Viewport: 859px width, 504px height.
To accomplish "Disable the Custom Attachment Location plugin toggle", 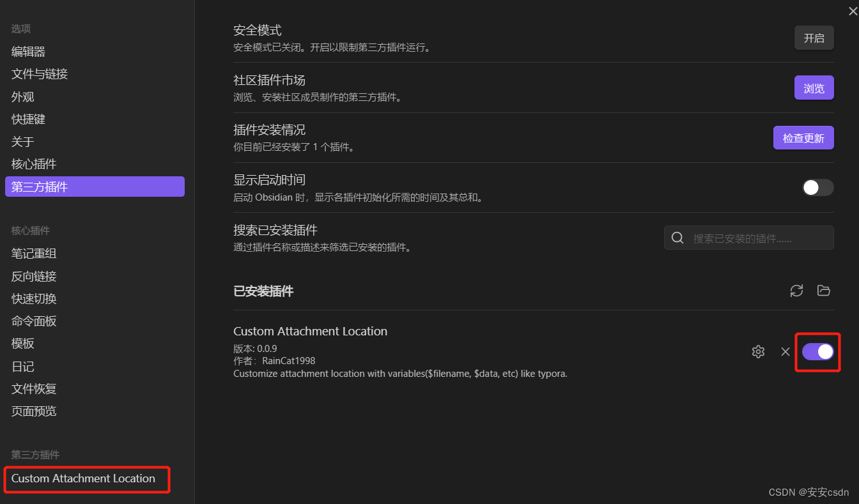I will tap(818, 351).
